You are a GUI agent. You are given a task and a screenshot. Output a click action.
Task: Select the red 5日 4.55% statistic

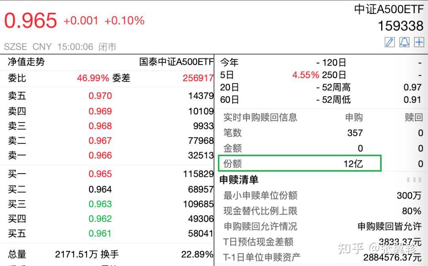[306, 75]
